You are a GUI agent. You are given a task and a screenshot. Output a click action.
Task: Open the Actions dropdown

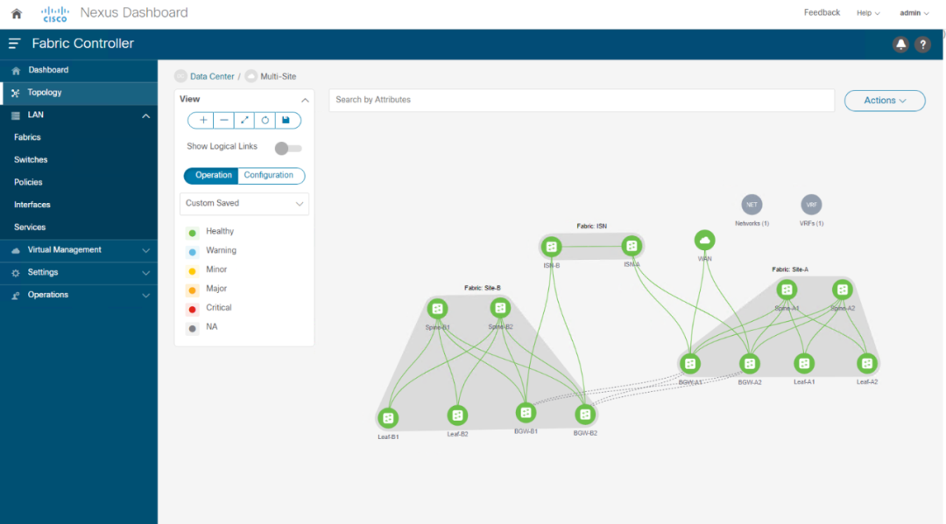coord(885,101)
